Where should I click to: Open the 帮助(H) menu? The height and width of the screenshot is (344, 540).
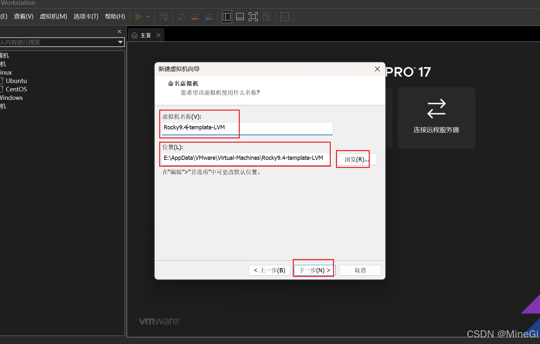[x=115, y=17]
